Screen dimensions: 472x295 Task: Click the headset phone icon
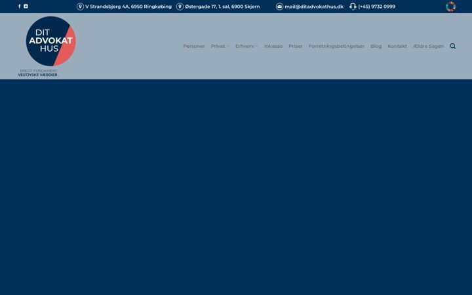[353, 7]
